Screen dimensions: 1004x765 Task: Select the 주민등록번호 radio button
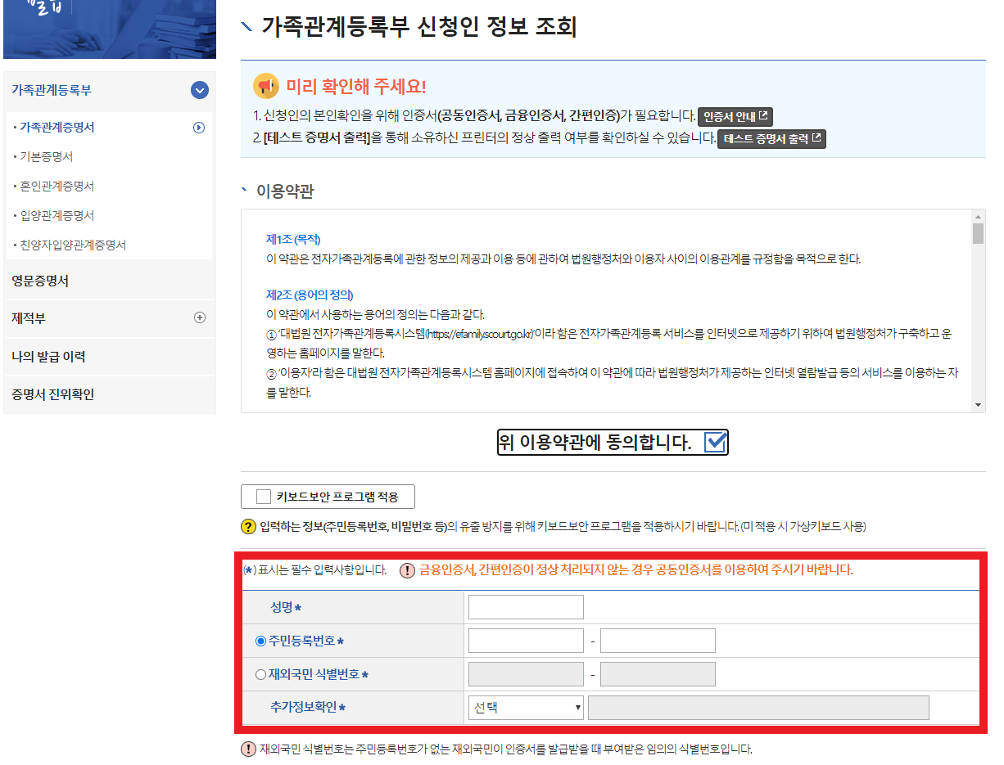click(260, 641)
